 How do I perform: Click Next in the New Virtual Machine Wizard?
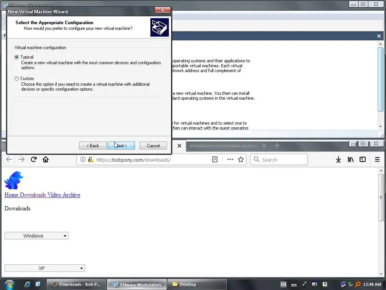(121, 146)
